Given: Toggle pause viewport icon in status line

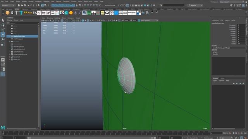Looking at the screenshot, I should point(154,5).
